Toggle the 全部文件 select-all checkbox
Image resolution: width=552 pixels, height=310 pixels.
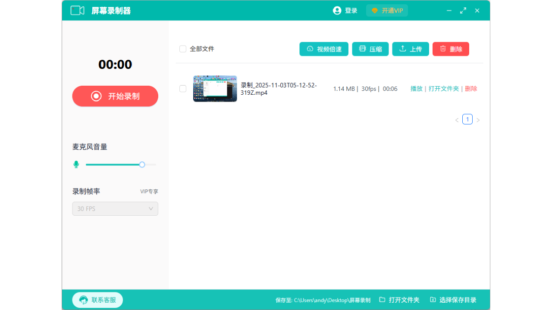183,49
